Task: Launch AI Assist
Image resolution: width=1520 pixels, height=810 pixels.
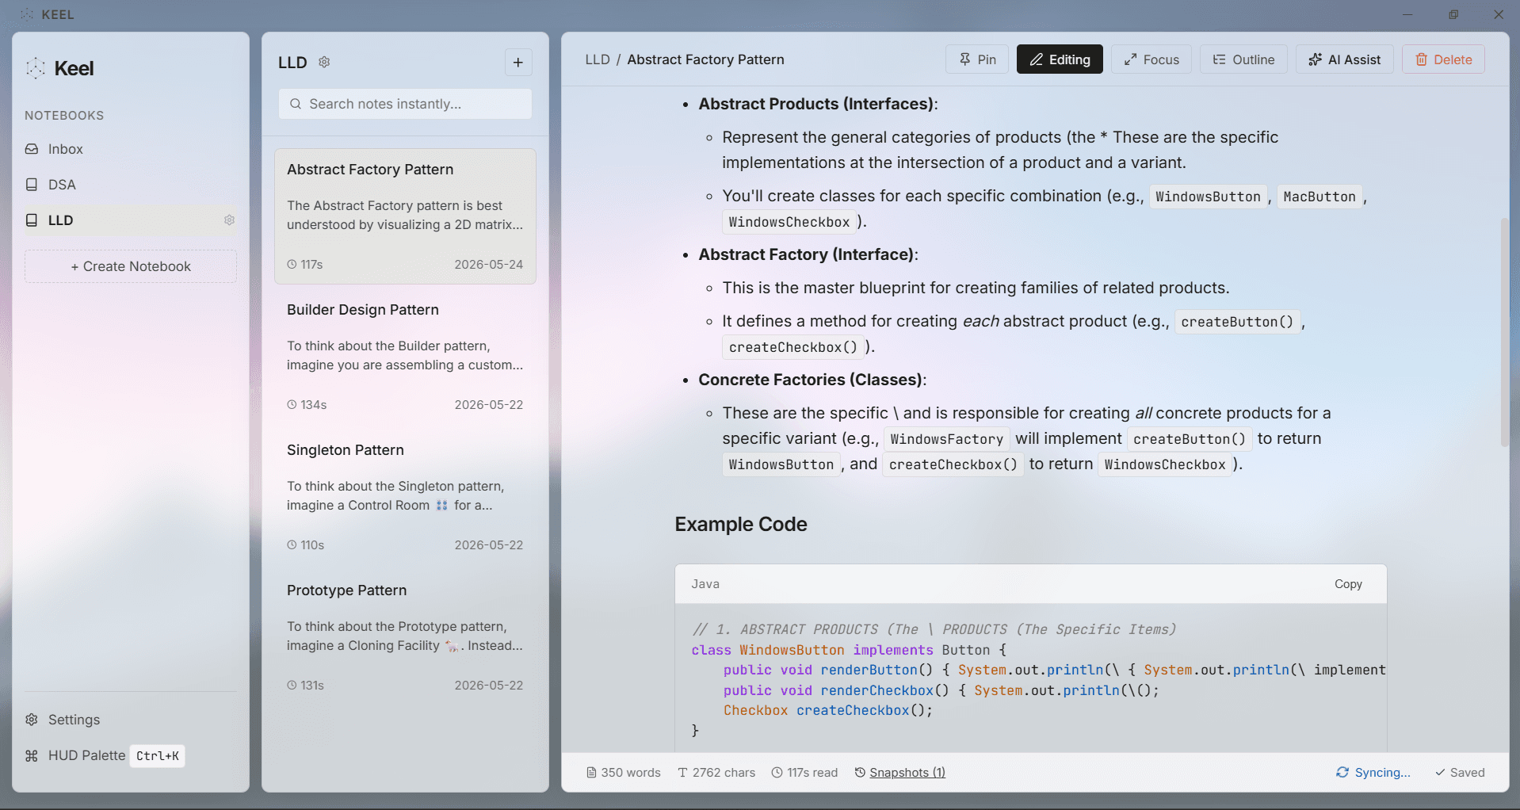Action: point(1344,59)
